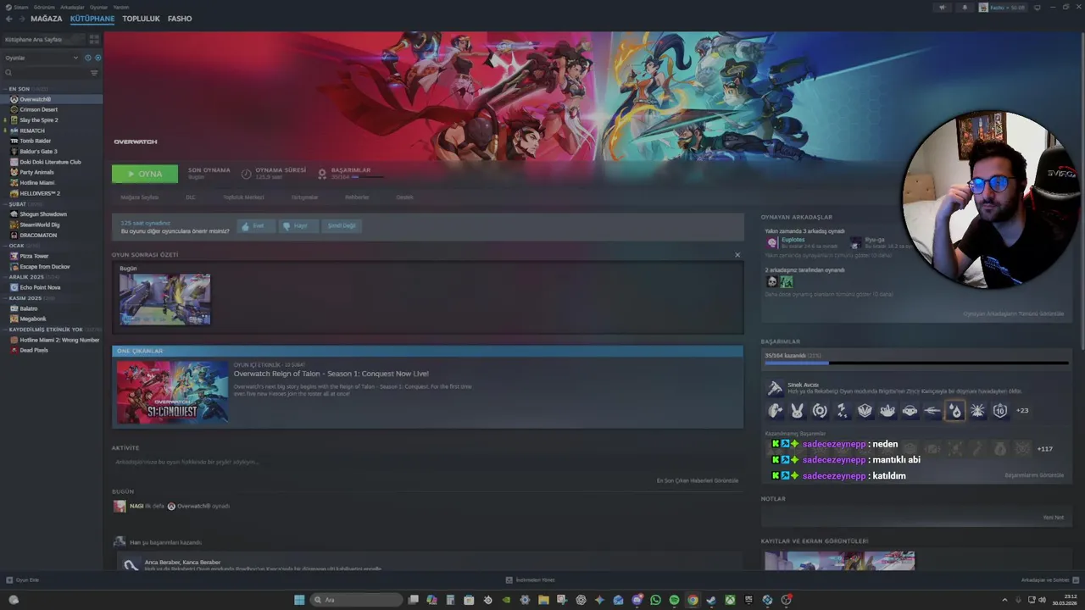This screenshot has height=610, width=1085.
Task: Click Yeni Not to add a note
Action: click(1053, 518)
